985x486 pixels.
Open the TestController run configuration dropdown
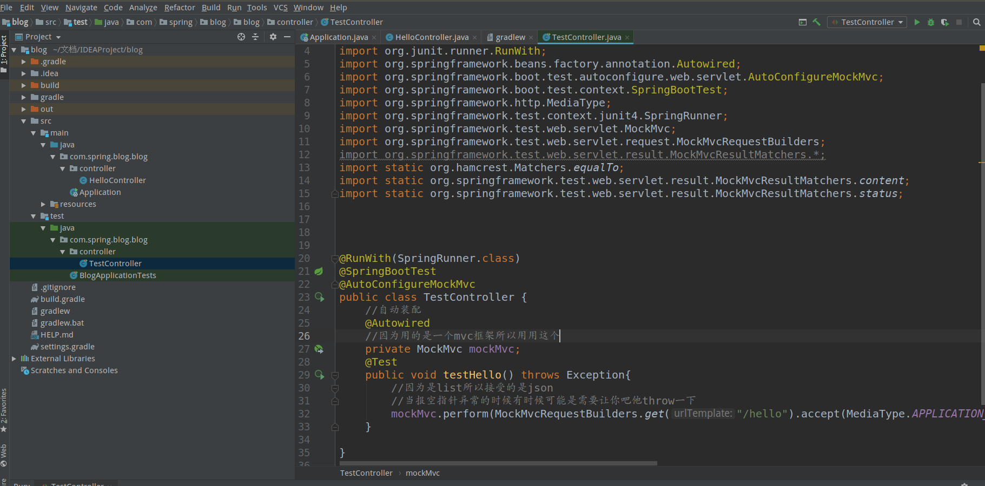point(867,22)
